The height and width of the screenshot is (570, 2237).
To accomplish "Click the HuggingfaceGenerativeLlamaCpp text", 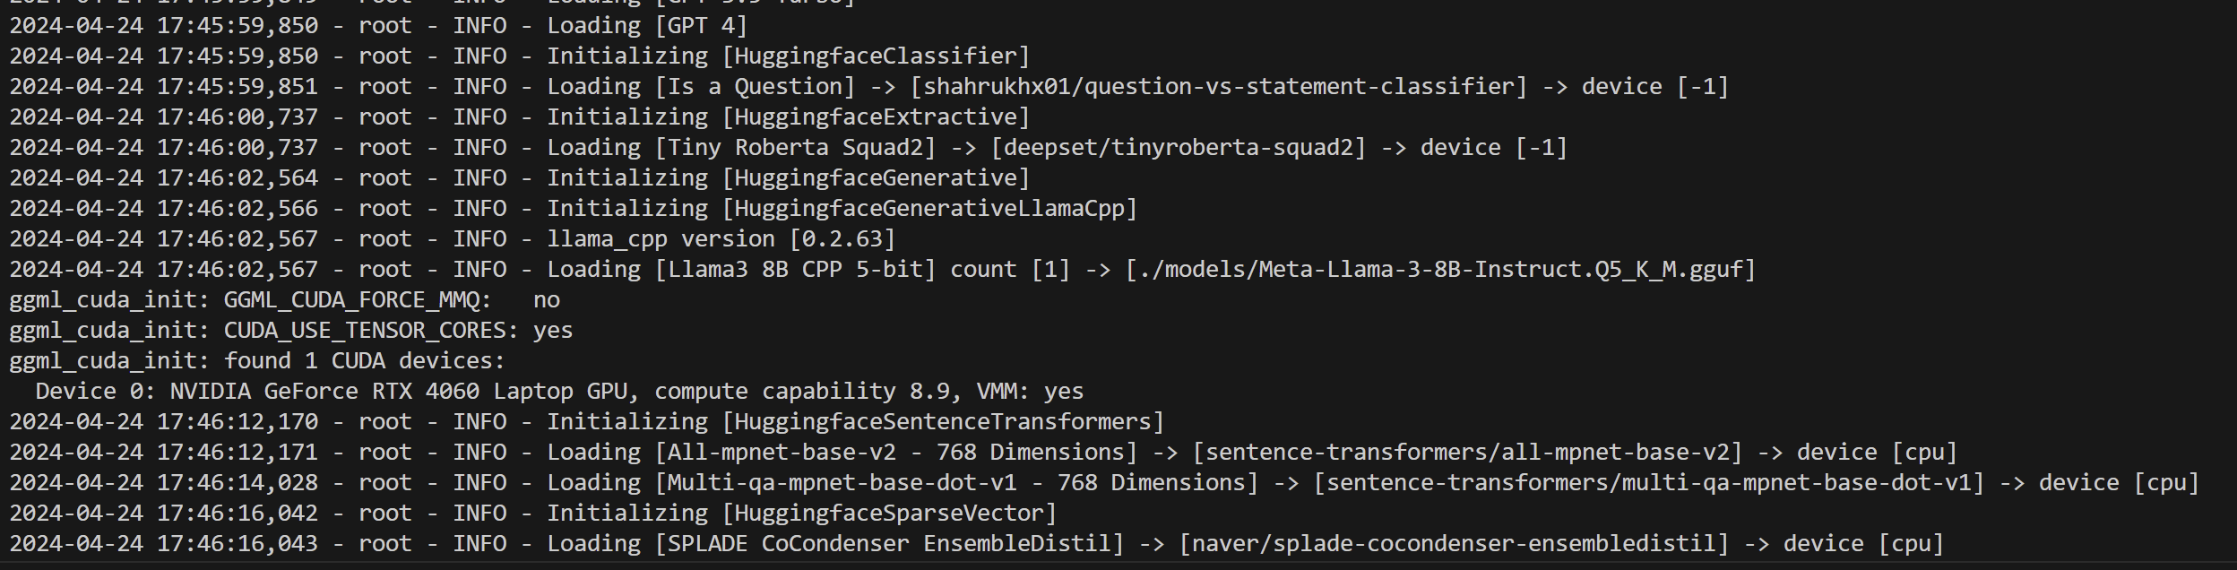I will point(929,209).
